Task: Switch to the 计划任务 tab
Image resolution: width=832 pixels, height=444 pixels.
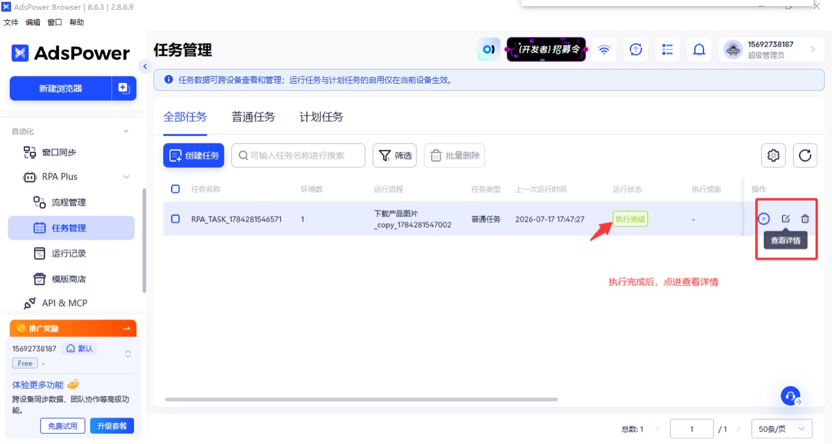Action: point(321,117)
